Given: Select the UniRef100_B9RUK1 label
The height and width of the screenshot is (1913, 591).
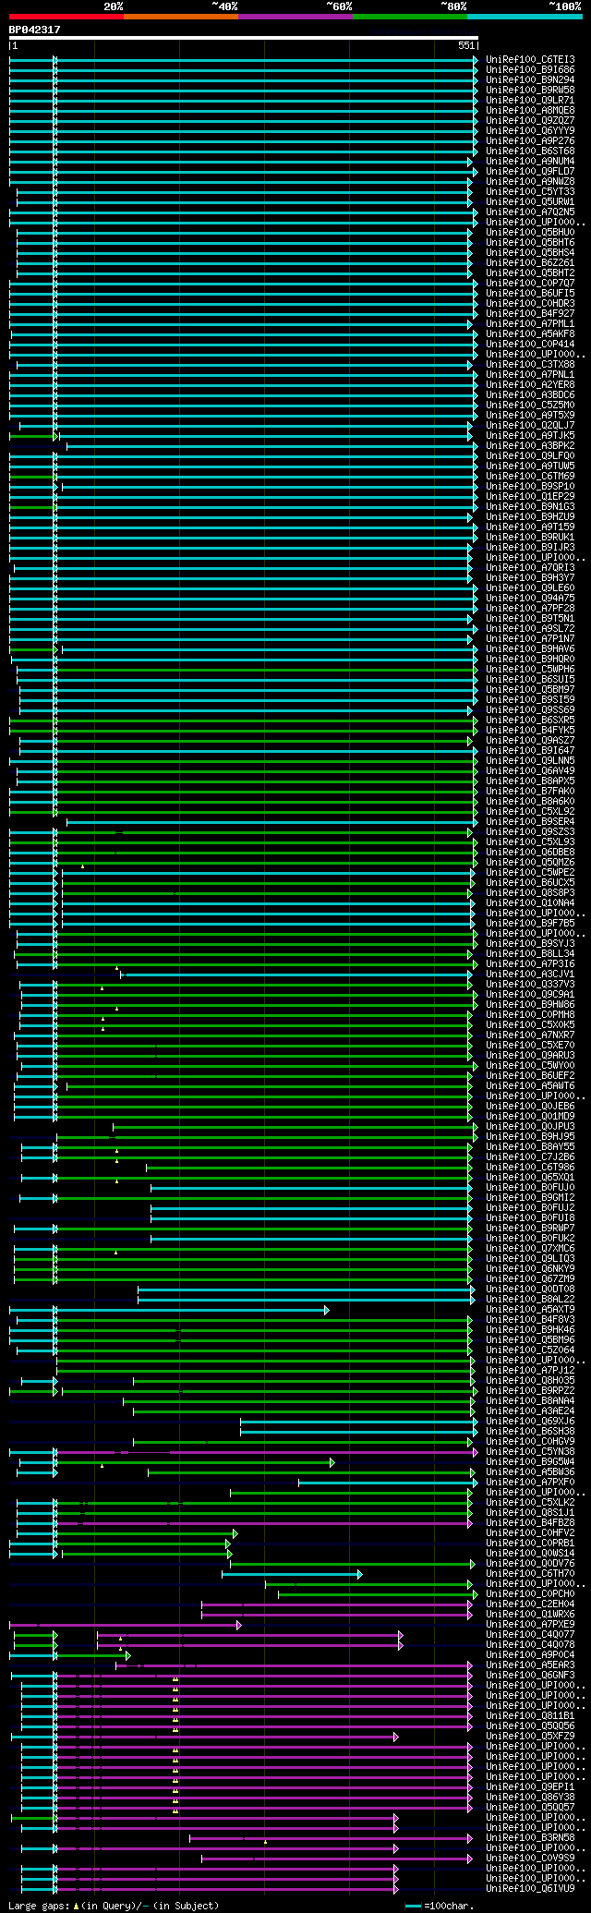Looking at the screenshot, I should click(530, 538).
